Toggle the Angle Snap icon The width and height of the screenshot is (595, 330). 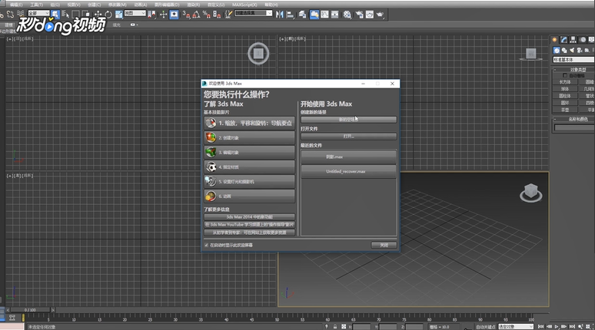click(x=196, y=15)
